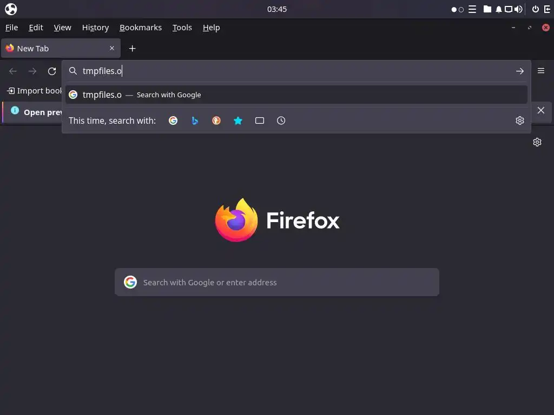Click the Go arrow in address bar
The image size is (554, 415).
[x=520, y=71]
